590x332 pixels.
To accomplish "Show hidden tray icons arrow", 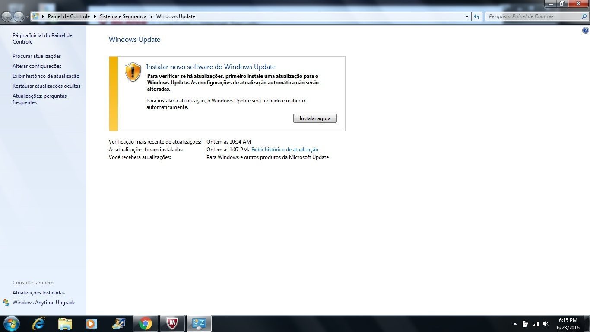I will pyautogui.click(x=515, y=324).
